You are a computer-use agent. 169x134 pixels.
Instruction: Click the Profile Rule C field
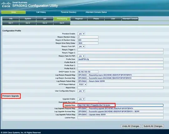coord(120,66)
